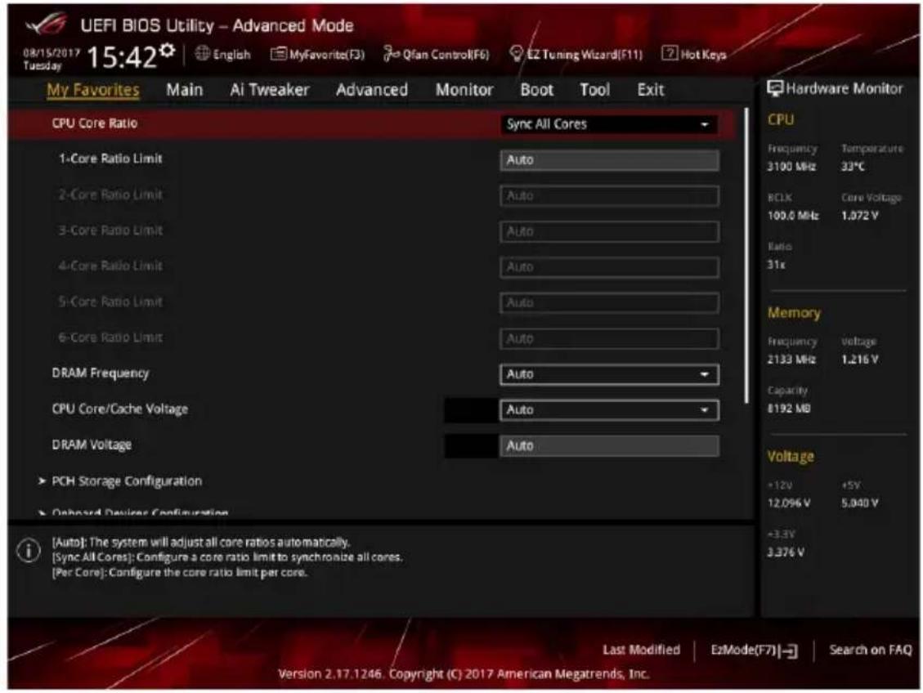Select the DRAM Voltage label
This screenshot has width=923, height=693.
(x=92, y=445)
